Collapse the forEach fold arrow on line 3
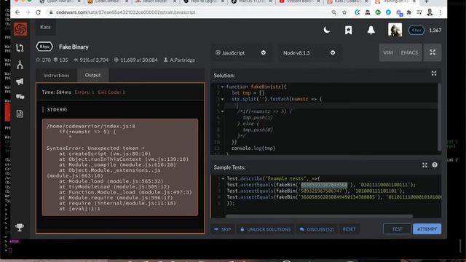The image size is (466, 262). point(222,99)
